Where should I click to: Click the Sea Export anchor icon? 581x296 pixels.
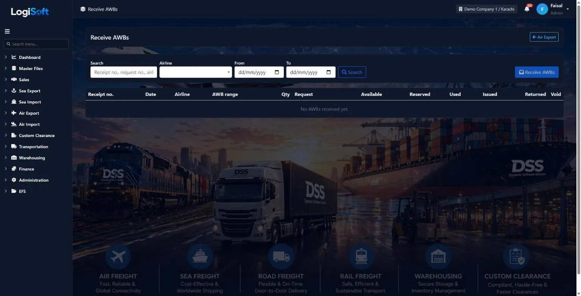(14, 91)
